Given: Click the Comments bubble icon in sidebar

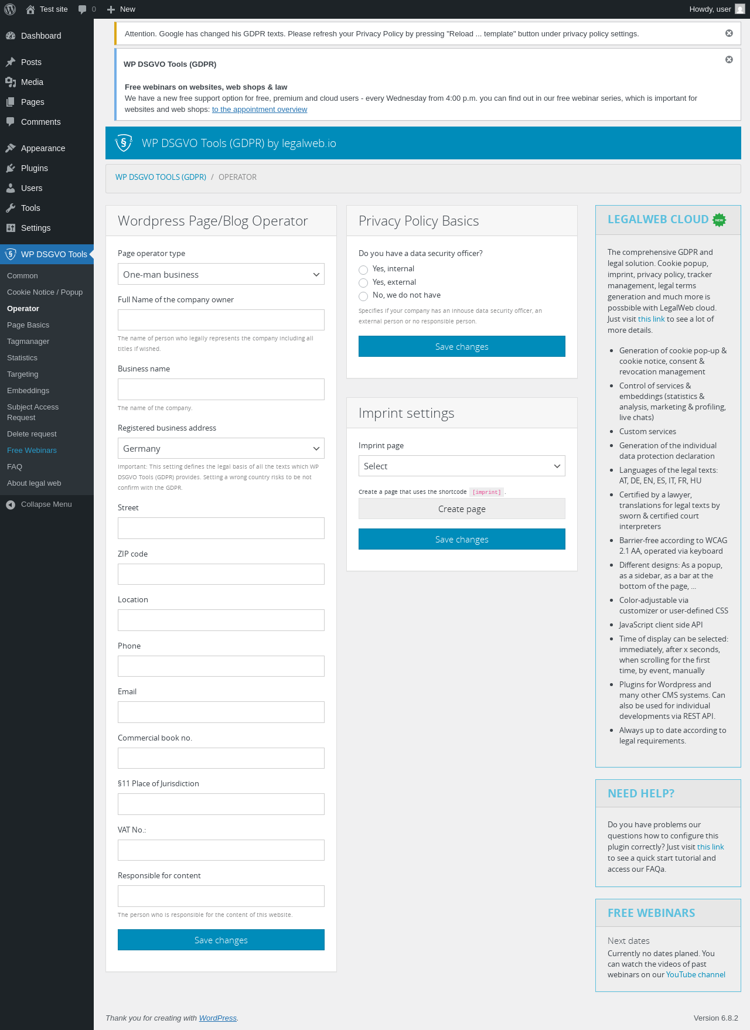Looking at the screenshot, I should [x=11, y=122].
